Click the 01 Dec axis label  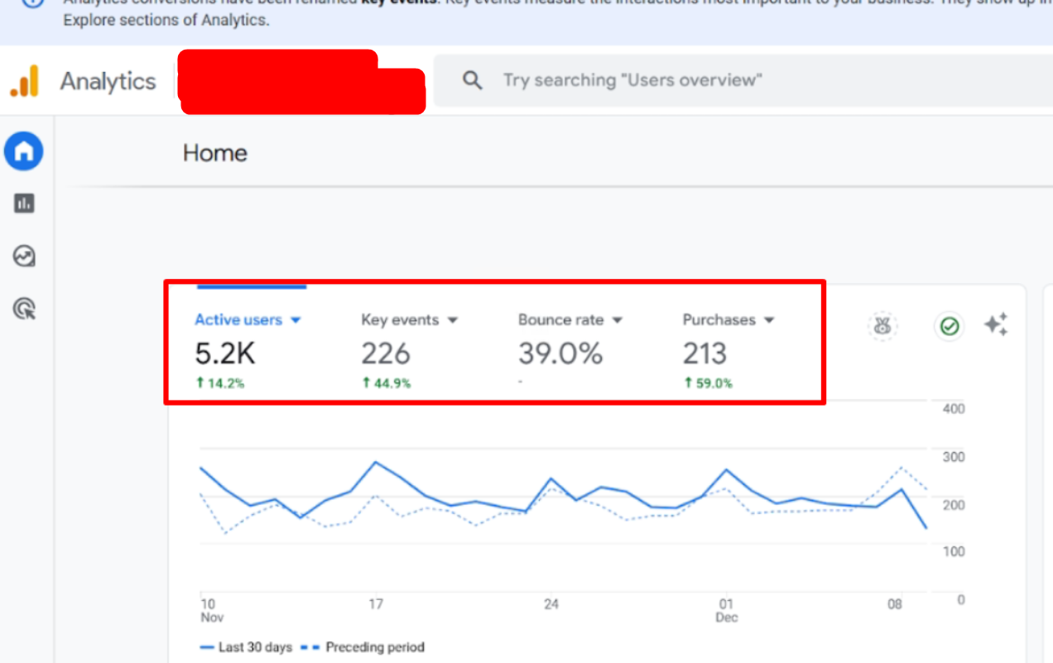tap(727, 611)
